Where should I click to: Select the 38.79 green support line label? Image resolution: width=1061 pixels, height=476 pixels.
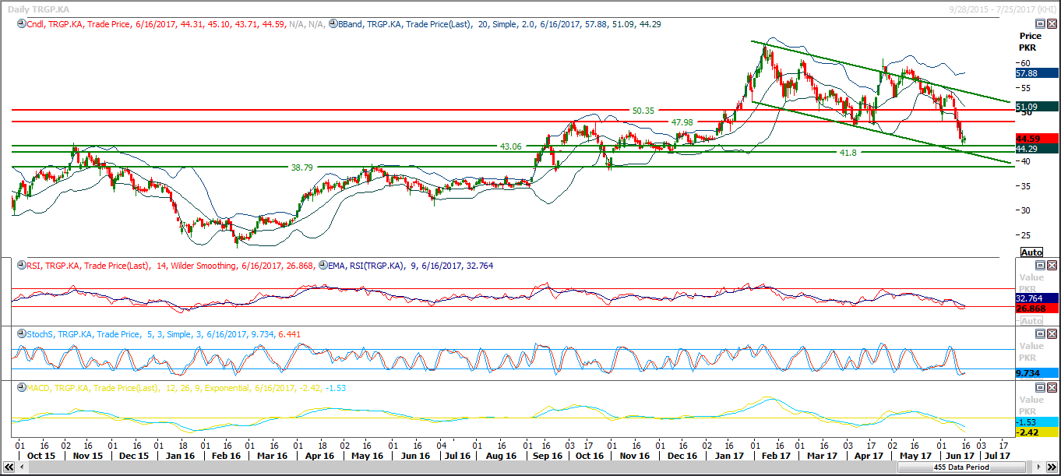(x=301, y=167)
